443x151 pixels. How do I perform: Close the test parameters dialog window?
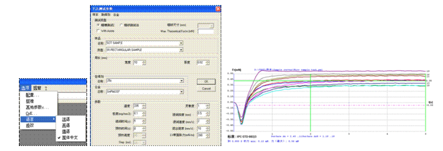(x=218, y=8)
